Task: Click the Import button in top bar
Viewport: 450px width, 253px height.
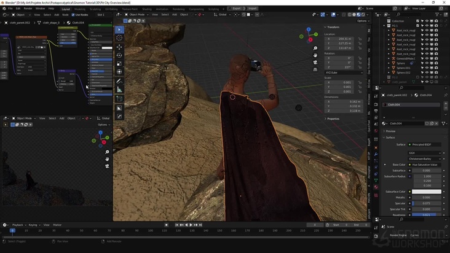Action: click(253, 9)
